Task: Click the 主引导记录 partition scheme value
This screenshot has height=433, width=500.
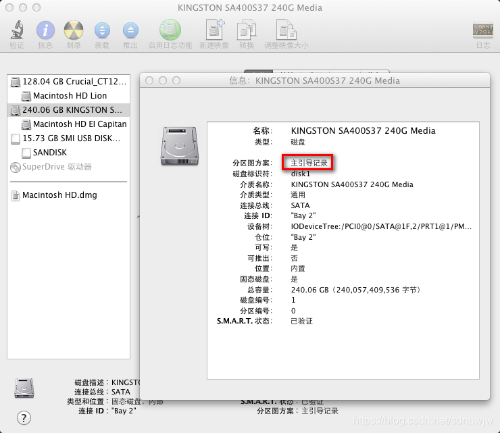Action: tap(309, 163)
